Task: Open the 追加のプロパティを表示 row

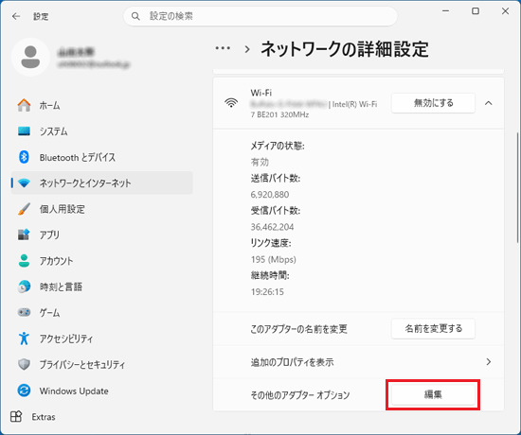Action: (358, 361)
